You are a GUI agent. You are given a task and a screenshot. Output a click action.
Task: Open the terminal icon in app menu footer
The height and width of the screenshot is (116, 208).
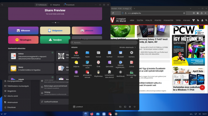click(x=125, y=107)
